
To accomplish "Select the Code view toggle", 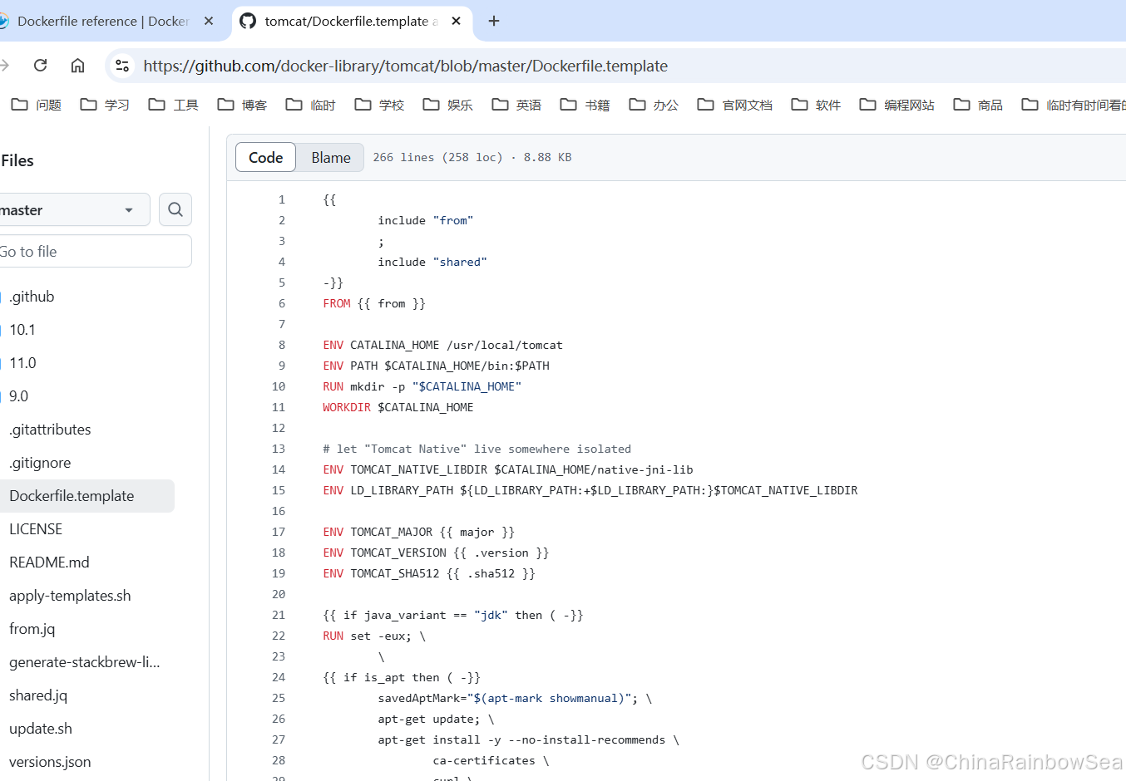I will tap(265, 157).
